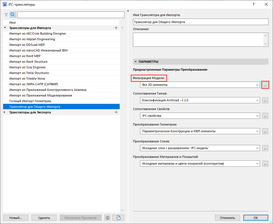Select Импорт из Allplan Engineering
273x224 pixels.
tap(61, 39)
